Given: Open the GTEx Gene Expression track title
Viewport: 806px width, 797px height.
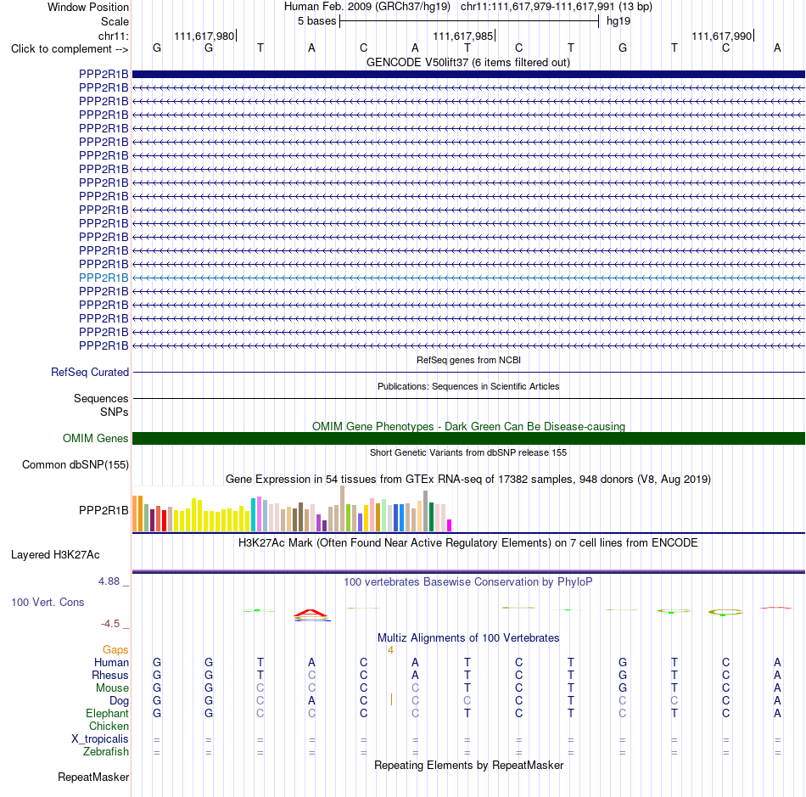Looking at the screenshot, I should coord(468,480).
